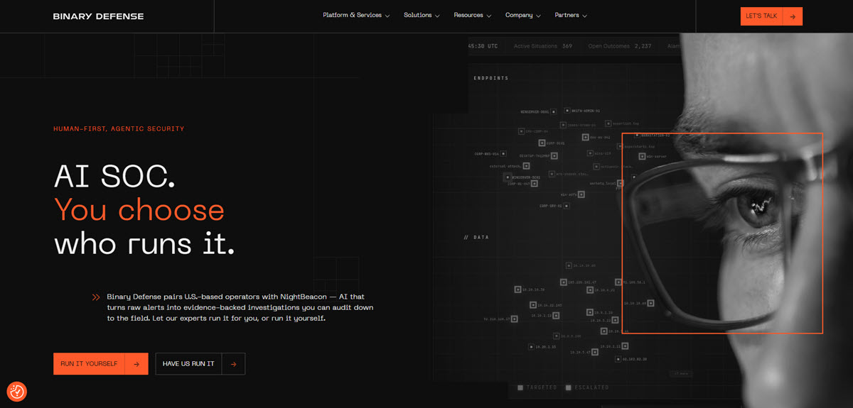This screenshot has width=853, height=408.
Task: Click the 'AI SOC.' headline
Action: [x=114, y=176]
